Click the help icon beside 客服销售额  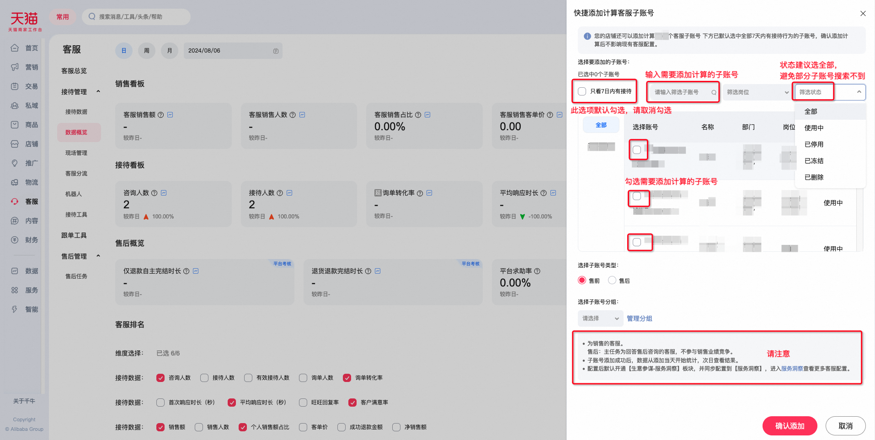pyautogui.click(x=160, y=115)
